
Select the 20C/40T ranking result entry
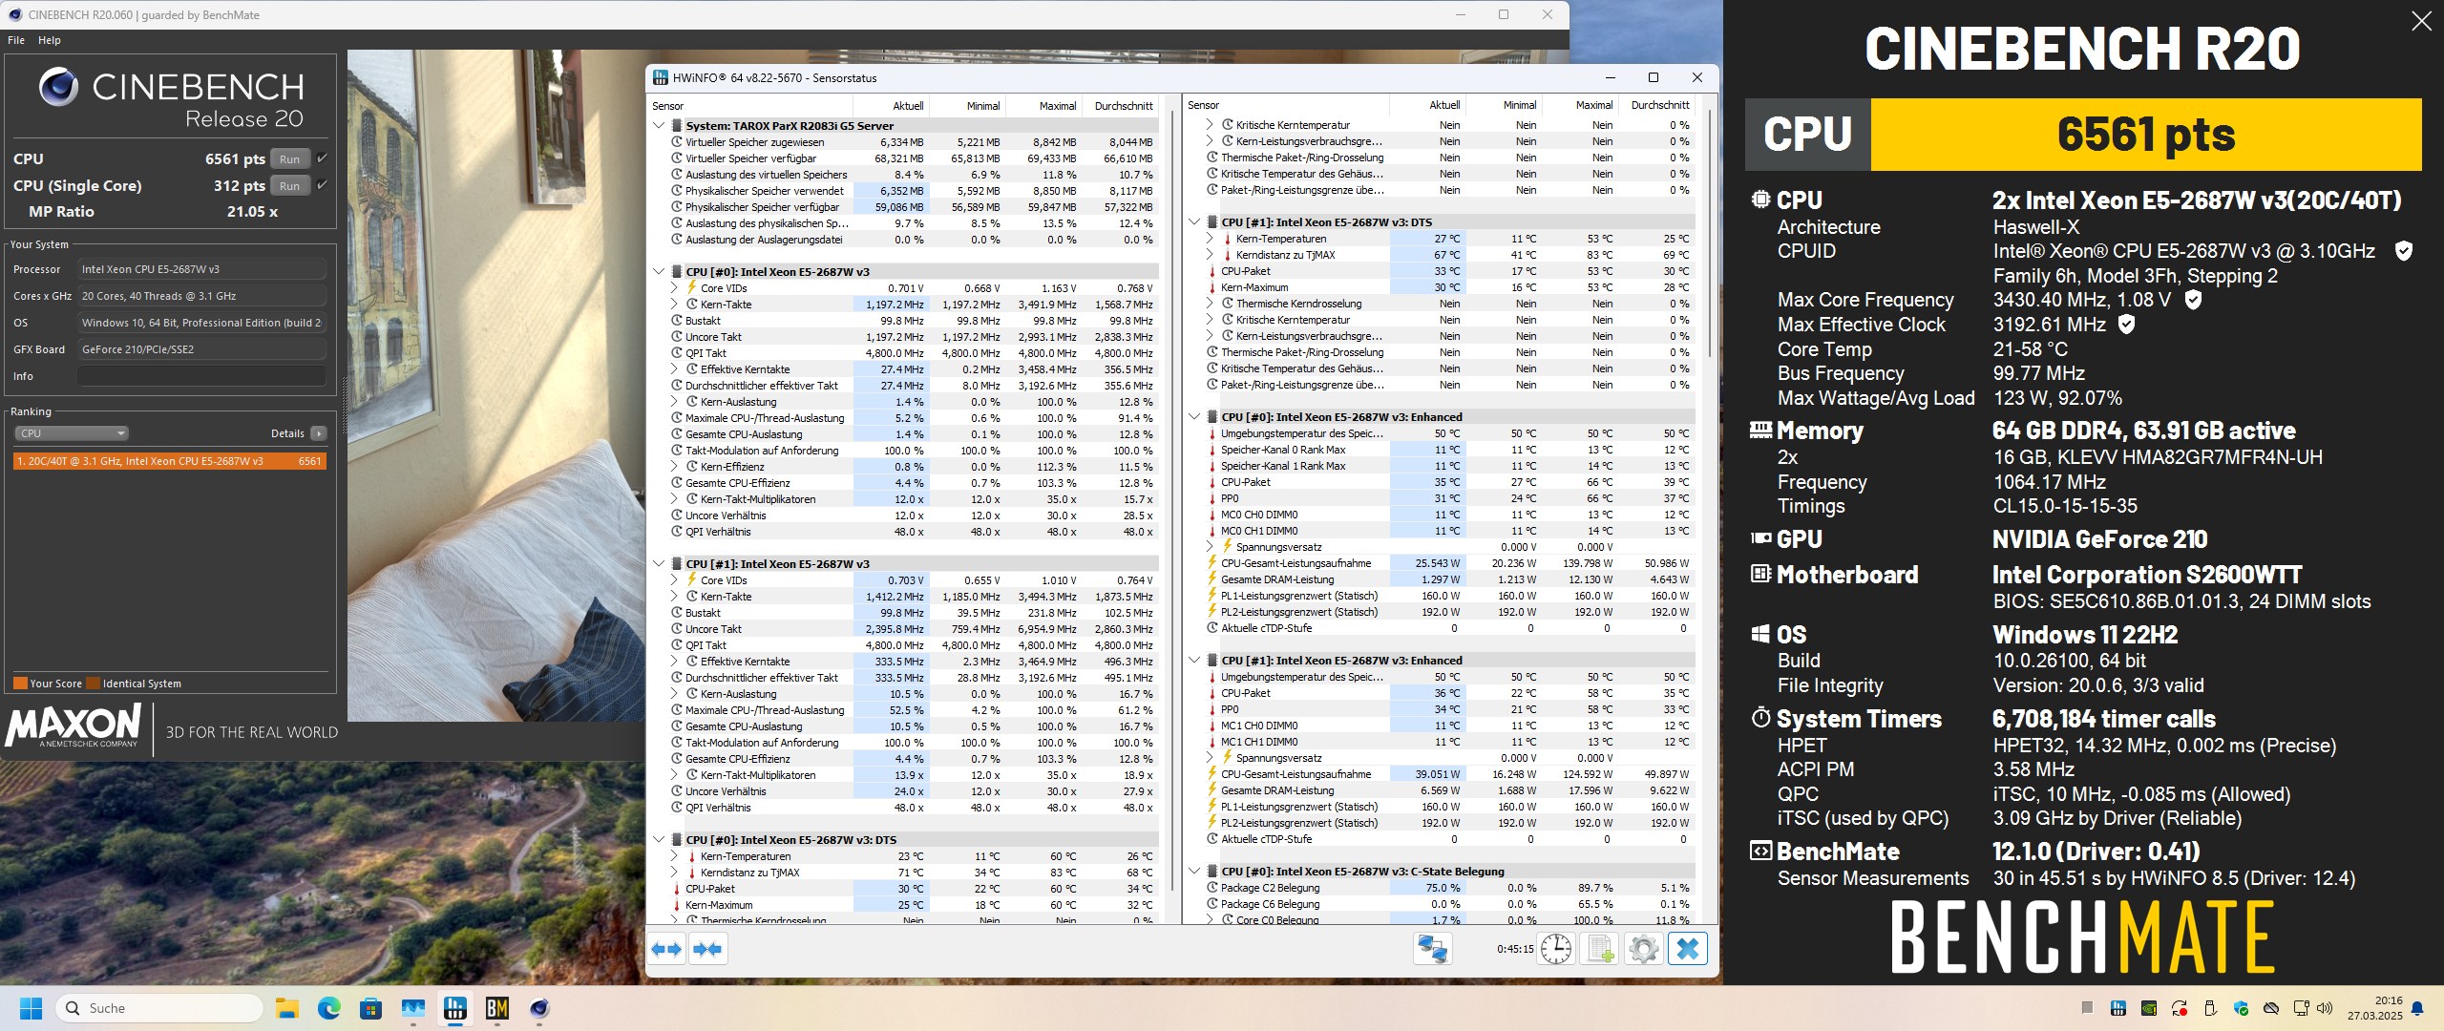(169, 461)
